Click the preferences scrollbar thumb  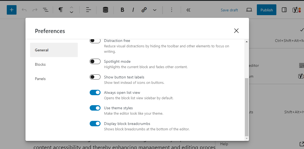[x=247, y=107]
